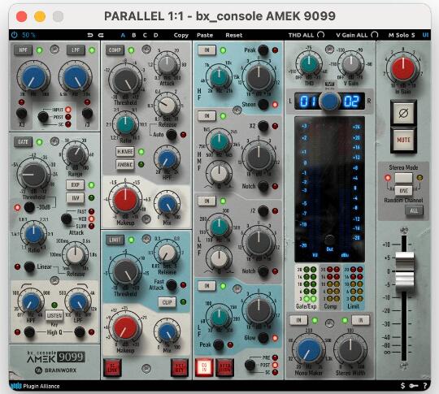Click the ONE random channel button
Screen dimensions: 439x394
click(x=403, y=191)
